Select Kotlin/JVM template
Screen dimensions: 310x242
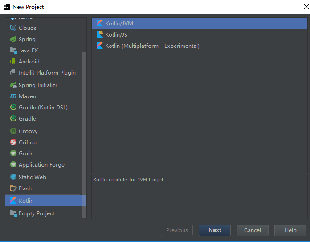tap(200, 23)
